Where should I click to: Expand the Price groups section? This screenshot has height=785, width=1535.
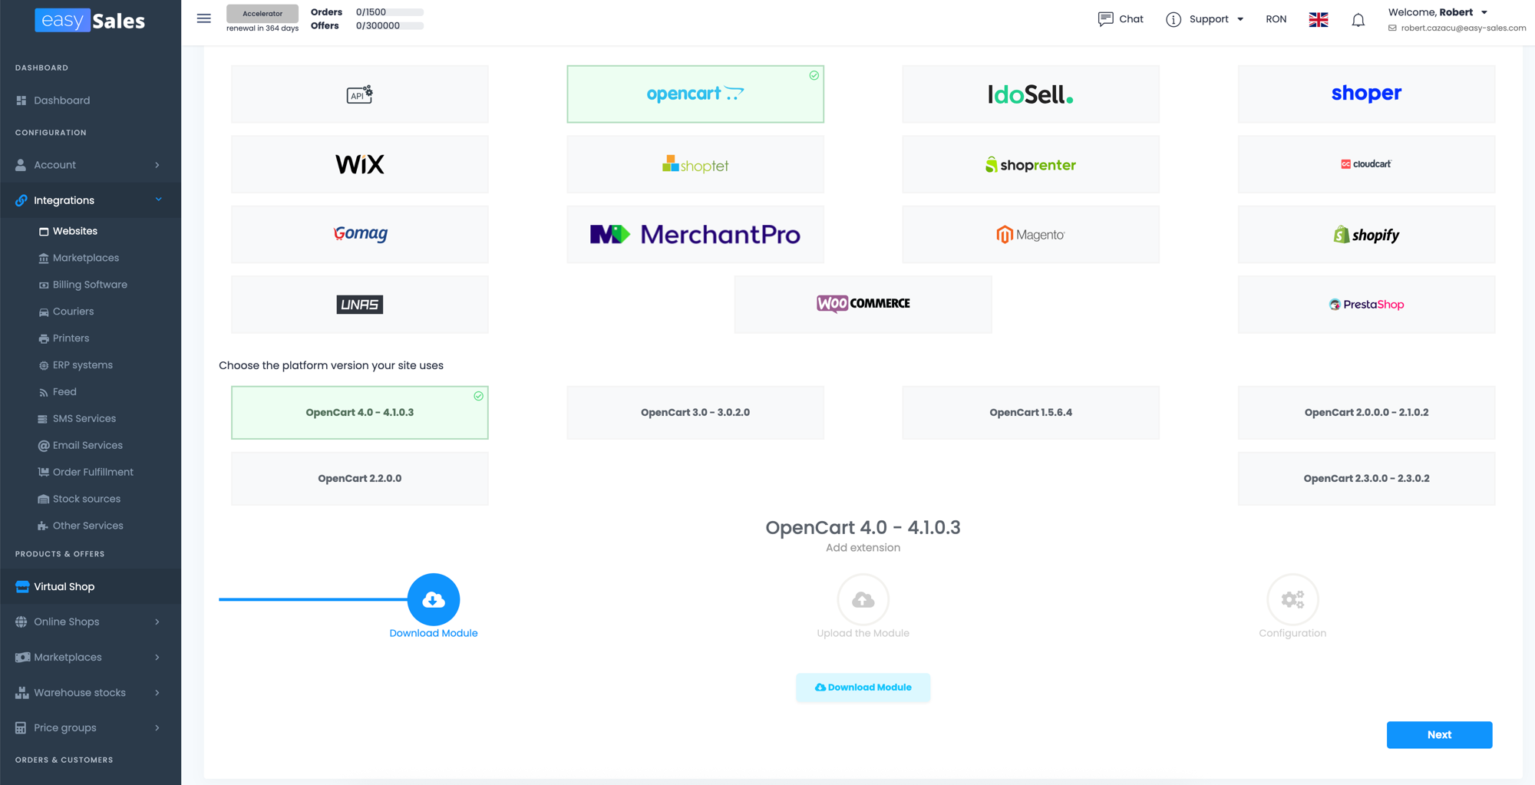91,727
